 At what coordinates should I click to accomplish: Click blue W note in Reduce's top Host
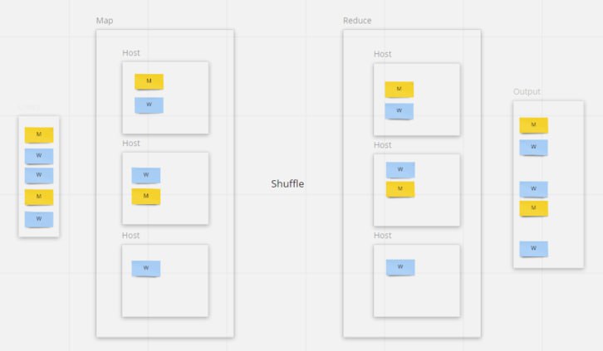click(399, 110)
